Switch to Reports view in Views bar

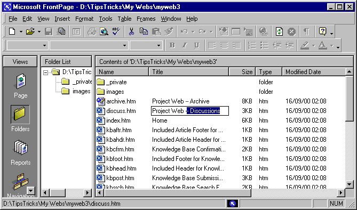point(20,152)
